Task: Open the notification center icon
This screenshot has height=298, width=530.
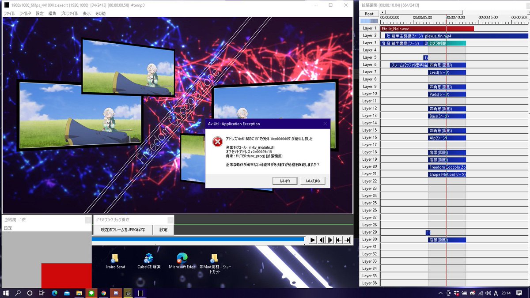Action: pyautogui.click(x=519, y=293)
